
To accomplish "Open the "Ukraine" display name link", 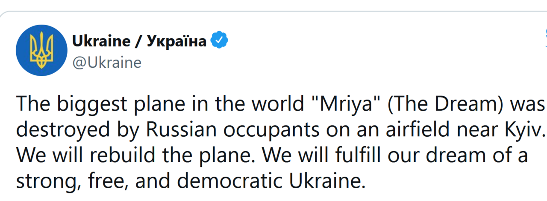I will 101,41.
